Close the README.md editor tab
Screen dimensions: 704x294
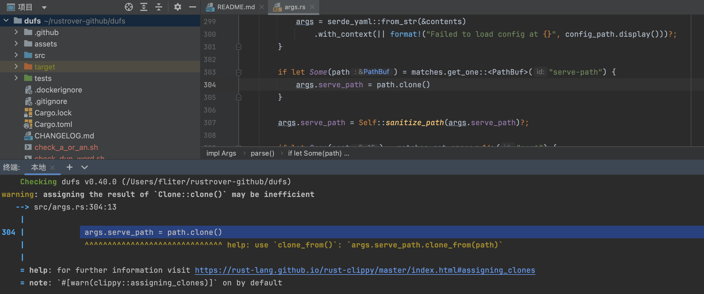pyautogui.click(x=262, y=7)
